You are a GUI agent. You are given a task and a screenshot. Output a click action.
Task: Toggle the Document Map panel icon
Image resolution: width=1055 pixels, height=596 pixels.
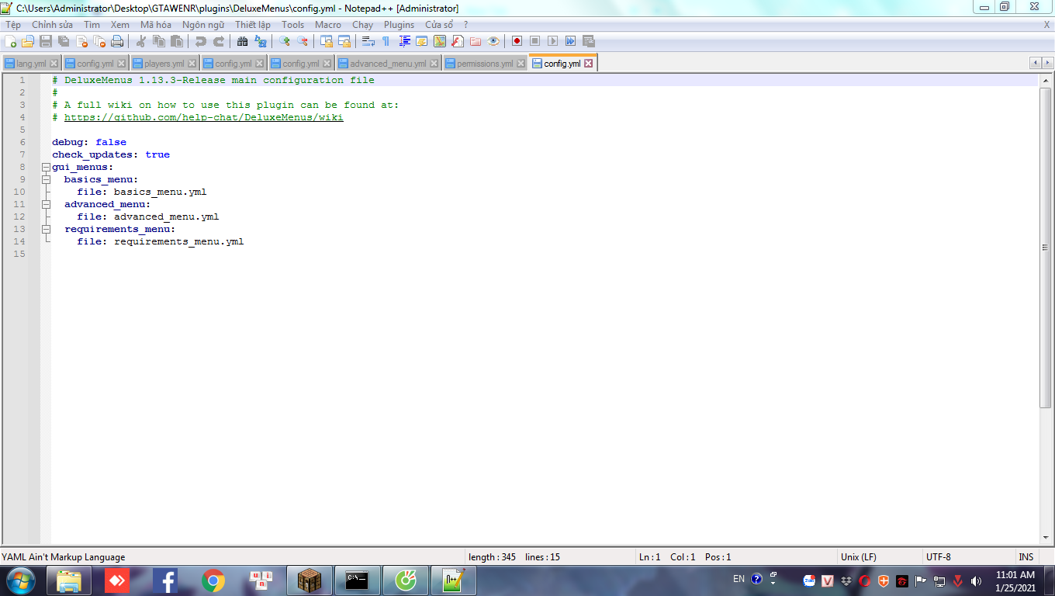pos(440,41)
